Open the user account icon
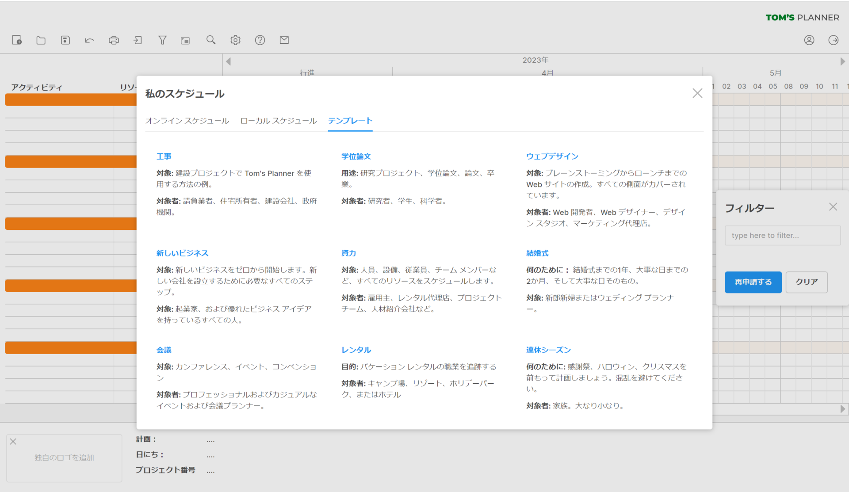 [x=809, y=40]
